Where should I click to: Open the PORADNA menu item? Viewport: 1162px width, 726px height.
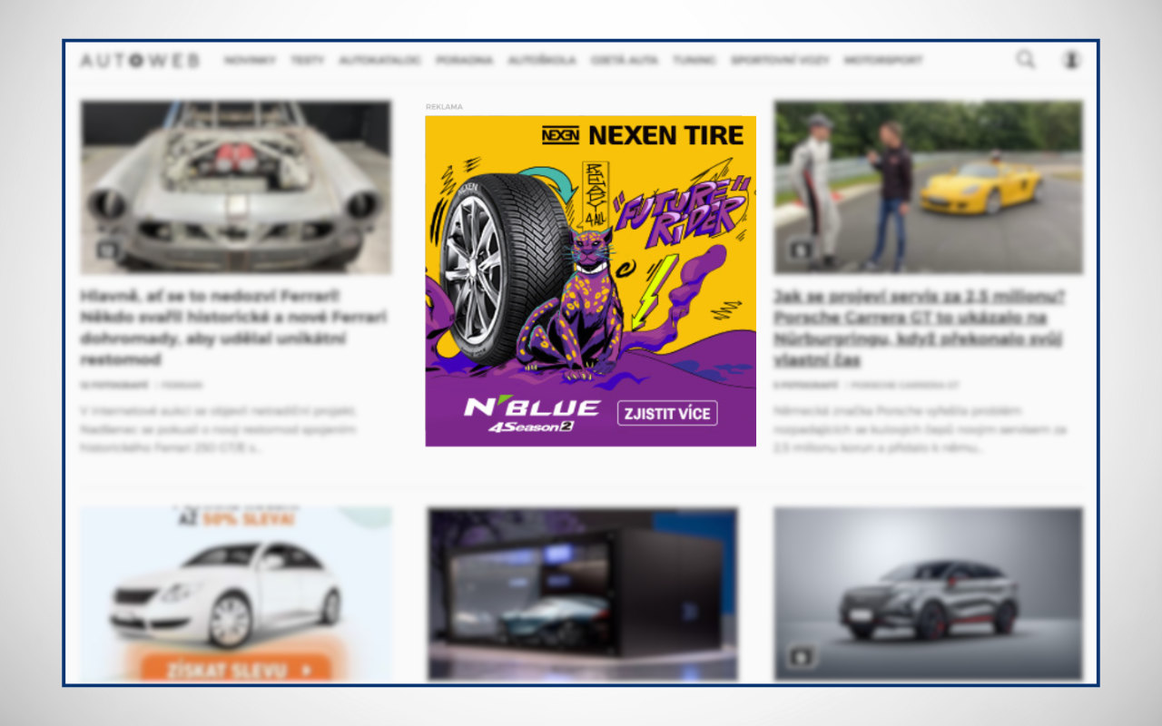(464, 61)
